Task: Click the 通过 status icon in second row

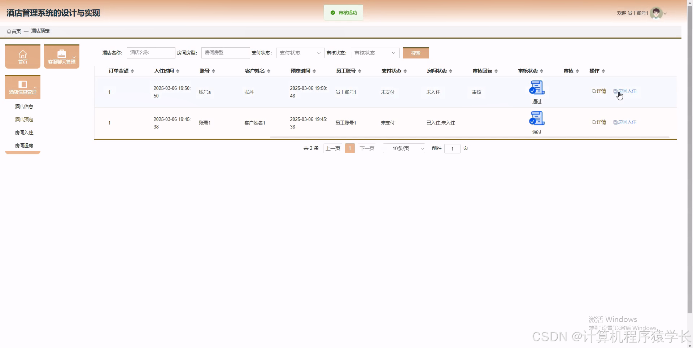Action: (x=537, y=118)
